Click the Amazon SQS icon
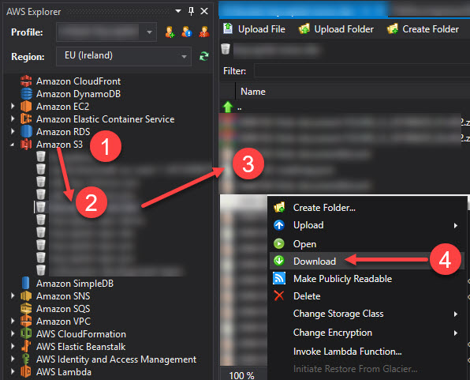Image resolution: width=470 pixels, height=380 pixels. [26, 309]
